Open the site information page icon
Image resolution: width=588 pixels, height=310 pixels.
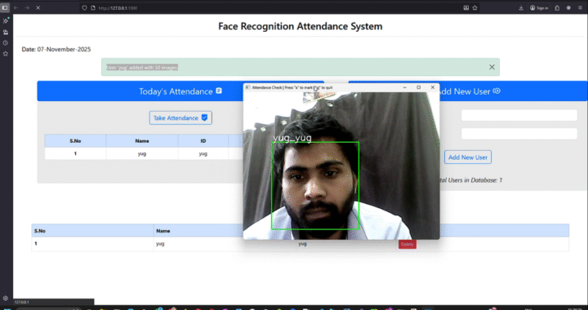coord(93,8)
